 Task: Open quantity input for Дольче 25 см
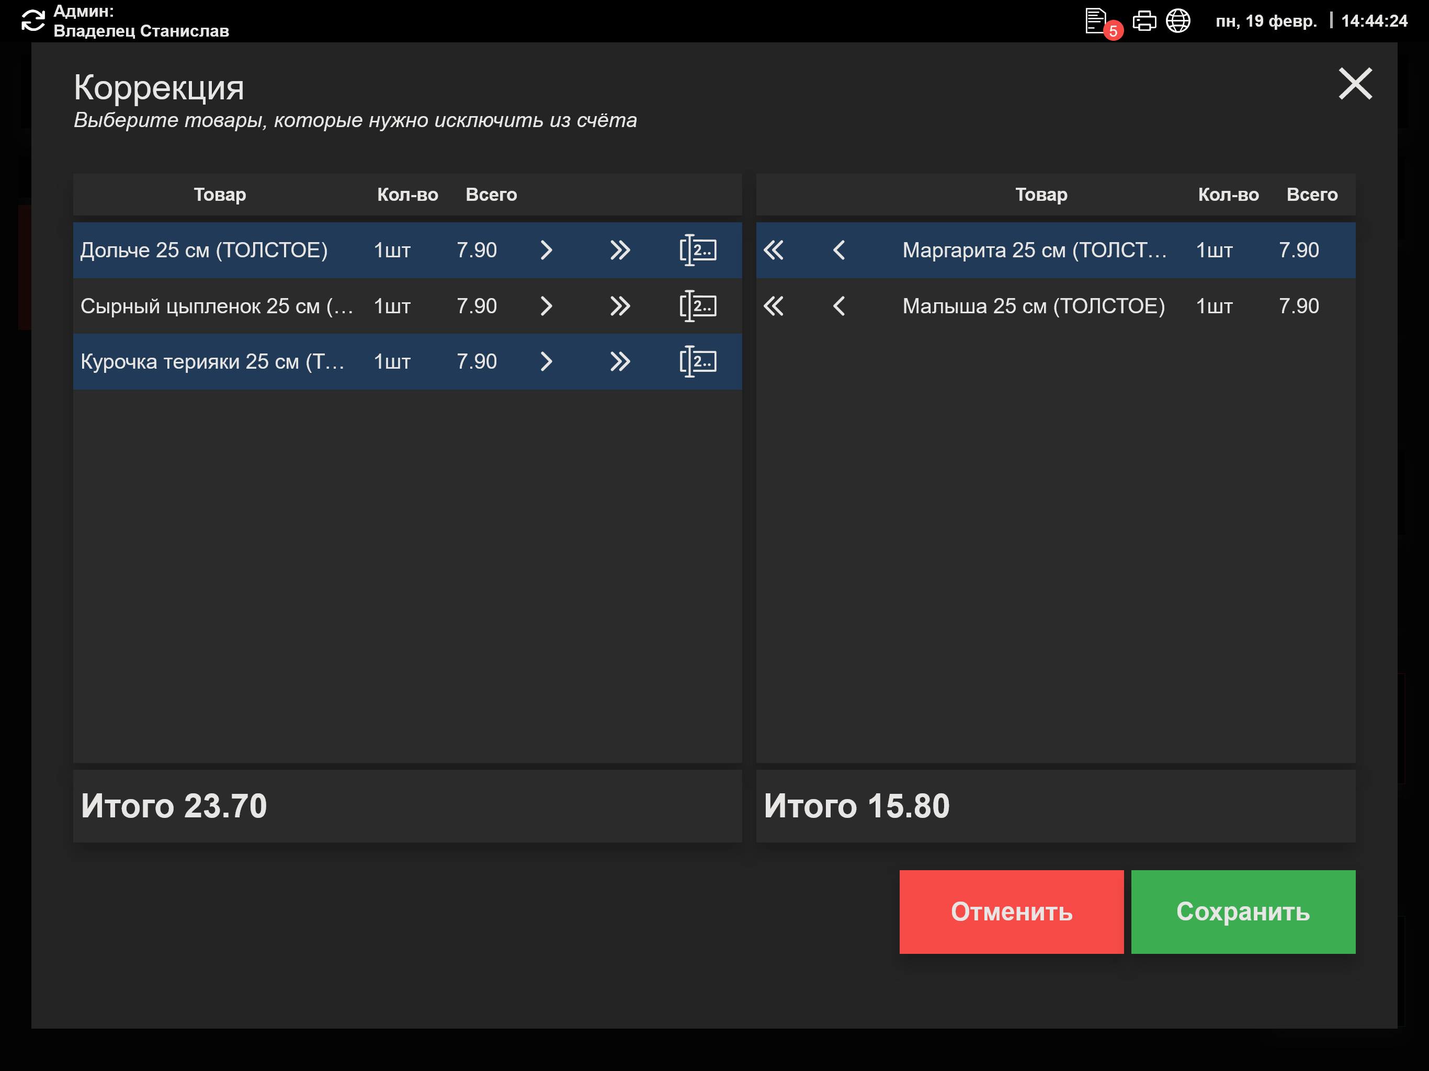(698, 250)
